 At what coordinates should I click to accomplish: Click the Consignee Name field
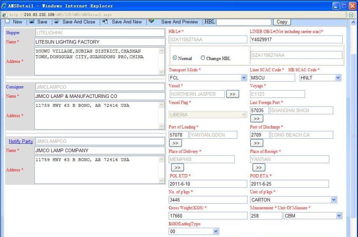point(100,96)
